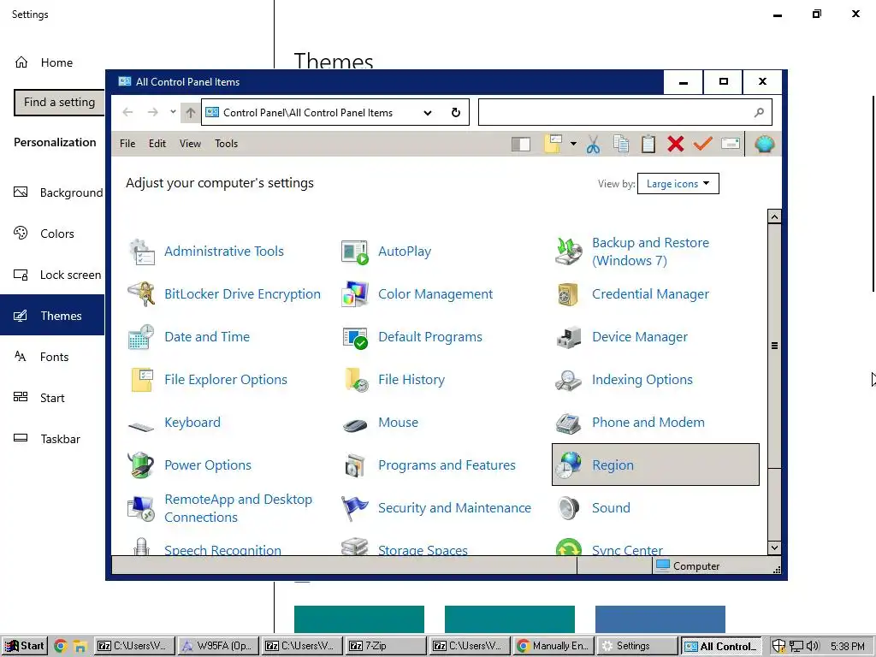Screen dimensions: 876x657
Task: Click the address bar path text
Action: [x=308, y=113]
